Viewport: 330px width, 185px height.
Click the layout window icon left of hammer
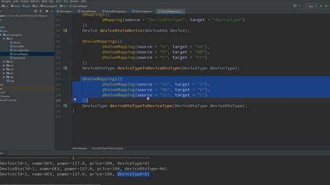295,6
